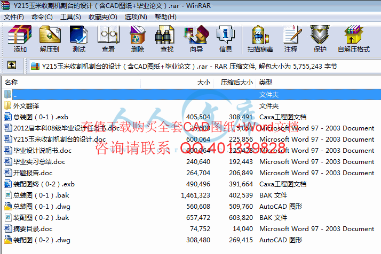Click icon of 装配图（0-2）.dwg file

(8, 240)
